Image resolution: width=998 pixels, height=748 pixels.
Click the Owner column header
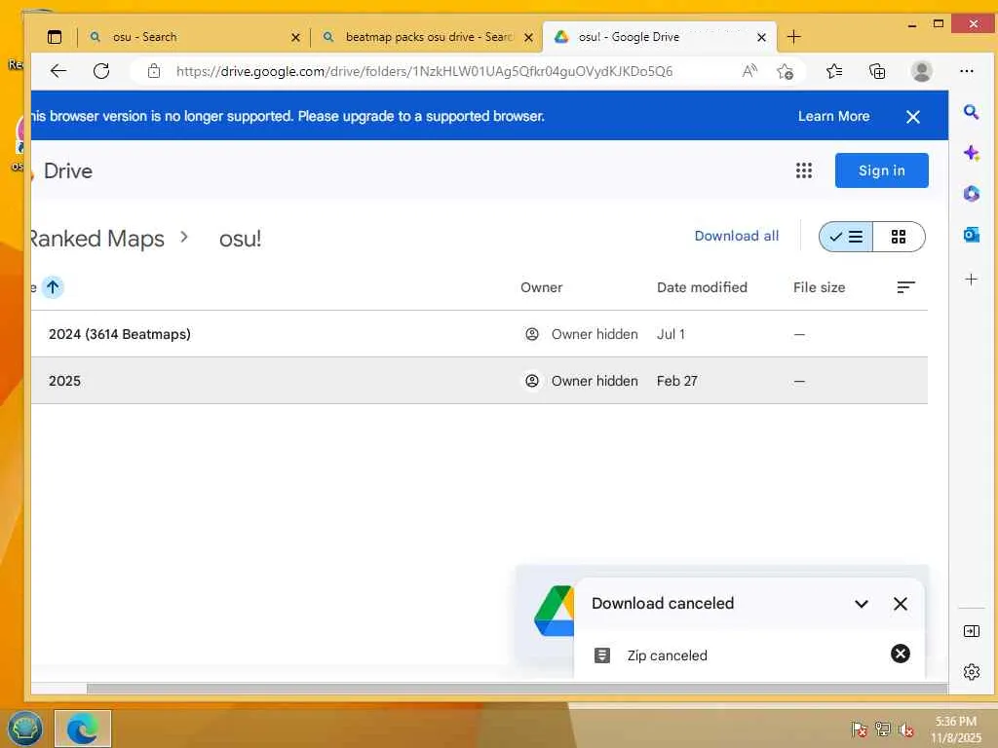click(541, 287)
